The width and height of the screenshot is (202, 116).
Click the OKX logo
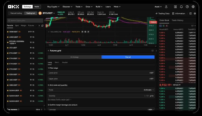[13, 7]
